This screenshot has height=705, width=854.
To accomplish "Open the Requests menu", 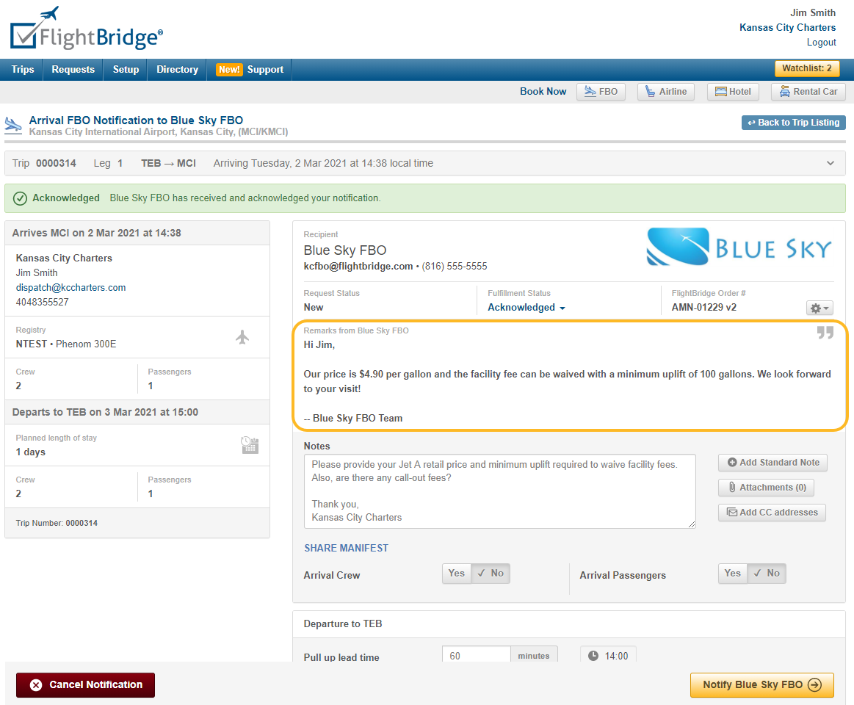I will point(73,69).
